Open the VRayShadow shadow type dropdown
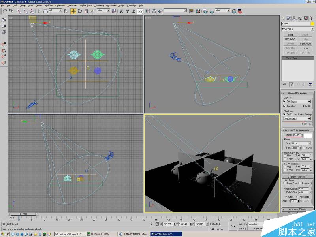The width and height of the screenshot is (316, 237). [x=310, y=118]
